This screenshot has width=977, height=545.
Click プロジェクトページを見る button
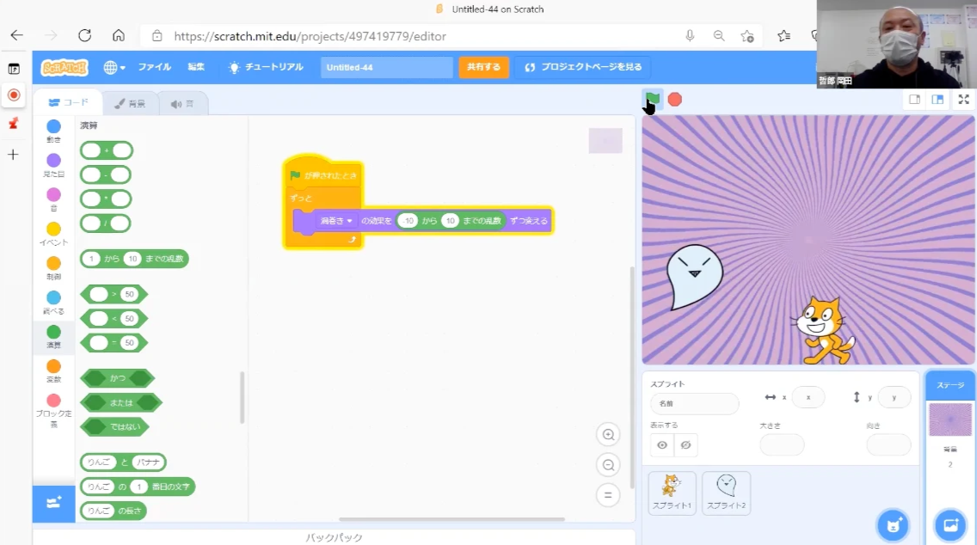click(582, 67)
